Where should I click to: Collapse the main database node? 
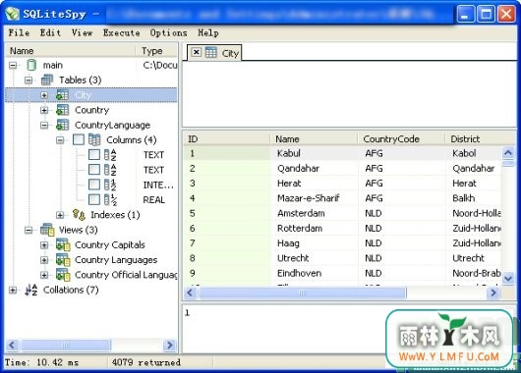(x=13, y=65)
